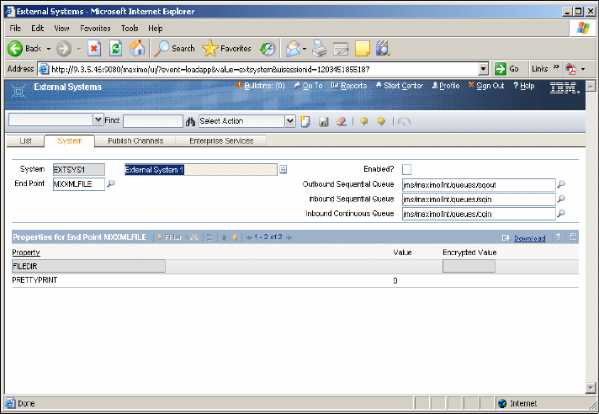Create New External System record icon
The height and width of the screenshot is (414, 599).
coord(305,121)
